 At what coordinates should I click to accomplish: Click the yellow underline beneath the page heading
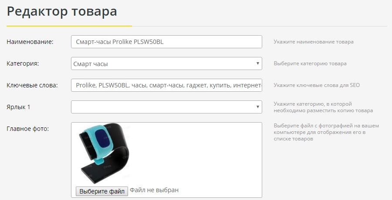pos(69,26)
